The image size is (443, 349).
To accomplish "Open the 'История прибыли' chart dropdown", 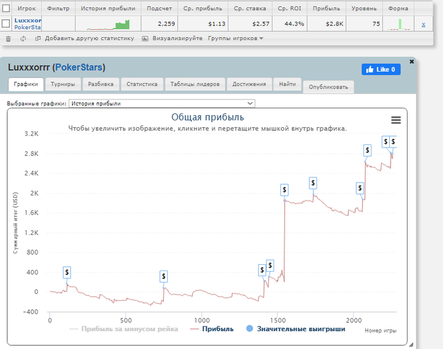I will tap(162, 103).
